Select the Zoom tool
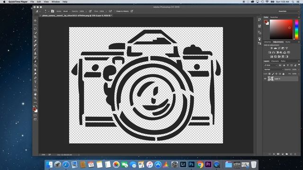 click(35, 98)
